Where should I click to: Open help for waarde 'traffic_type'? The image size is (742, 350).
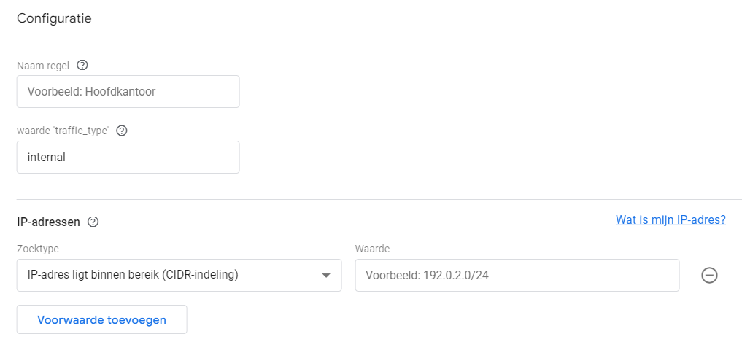pyautogui.click(x=122, y=131)
